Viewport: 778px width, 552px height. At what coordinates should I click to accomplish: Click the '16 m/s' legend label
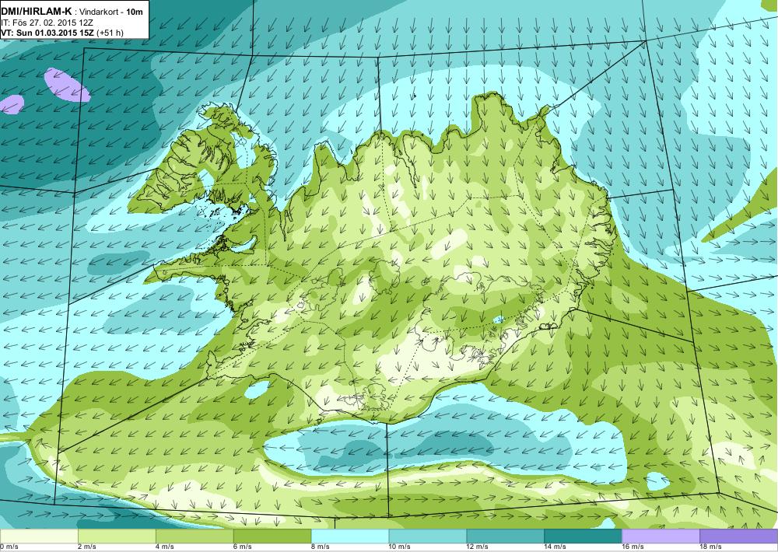click(x=633, y=547)
